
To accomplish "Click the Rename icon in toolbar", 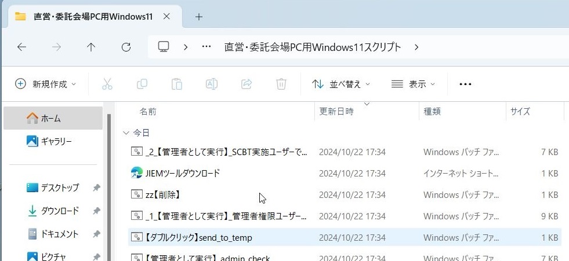I will 212,84.
